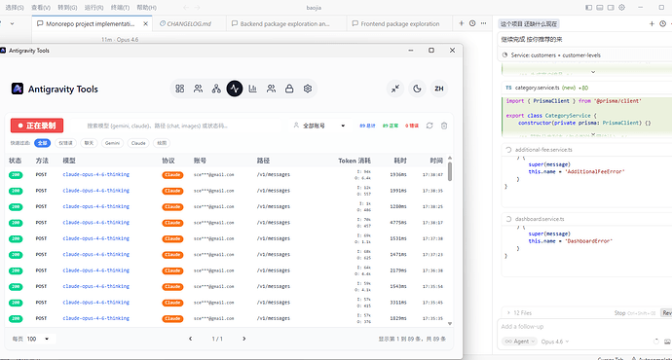Open the 终端(T) menu

[x=120, y=7]
